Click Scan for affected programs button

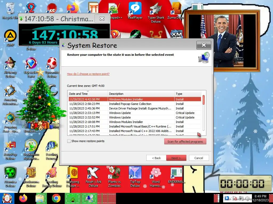pyautogui.click(x=185, y=141)
